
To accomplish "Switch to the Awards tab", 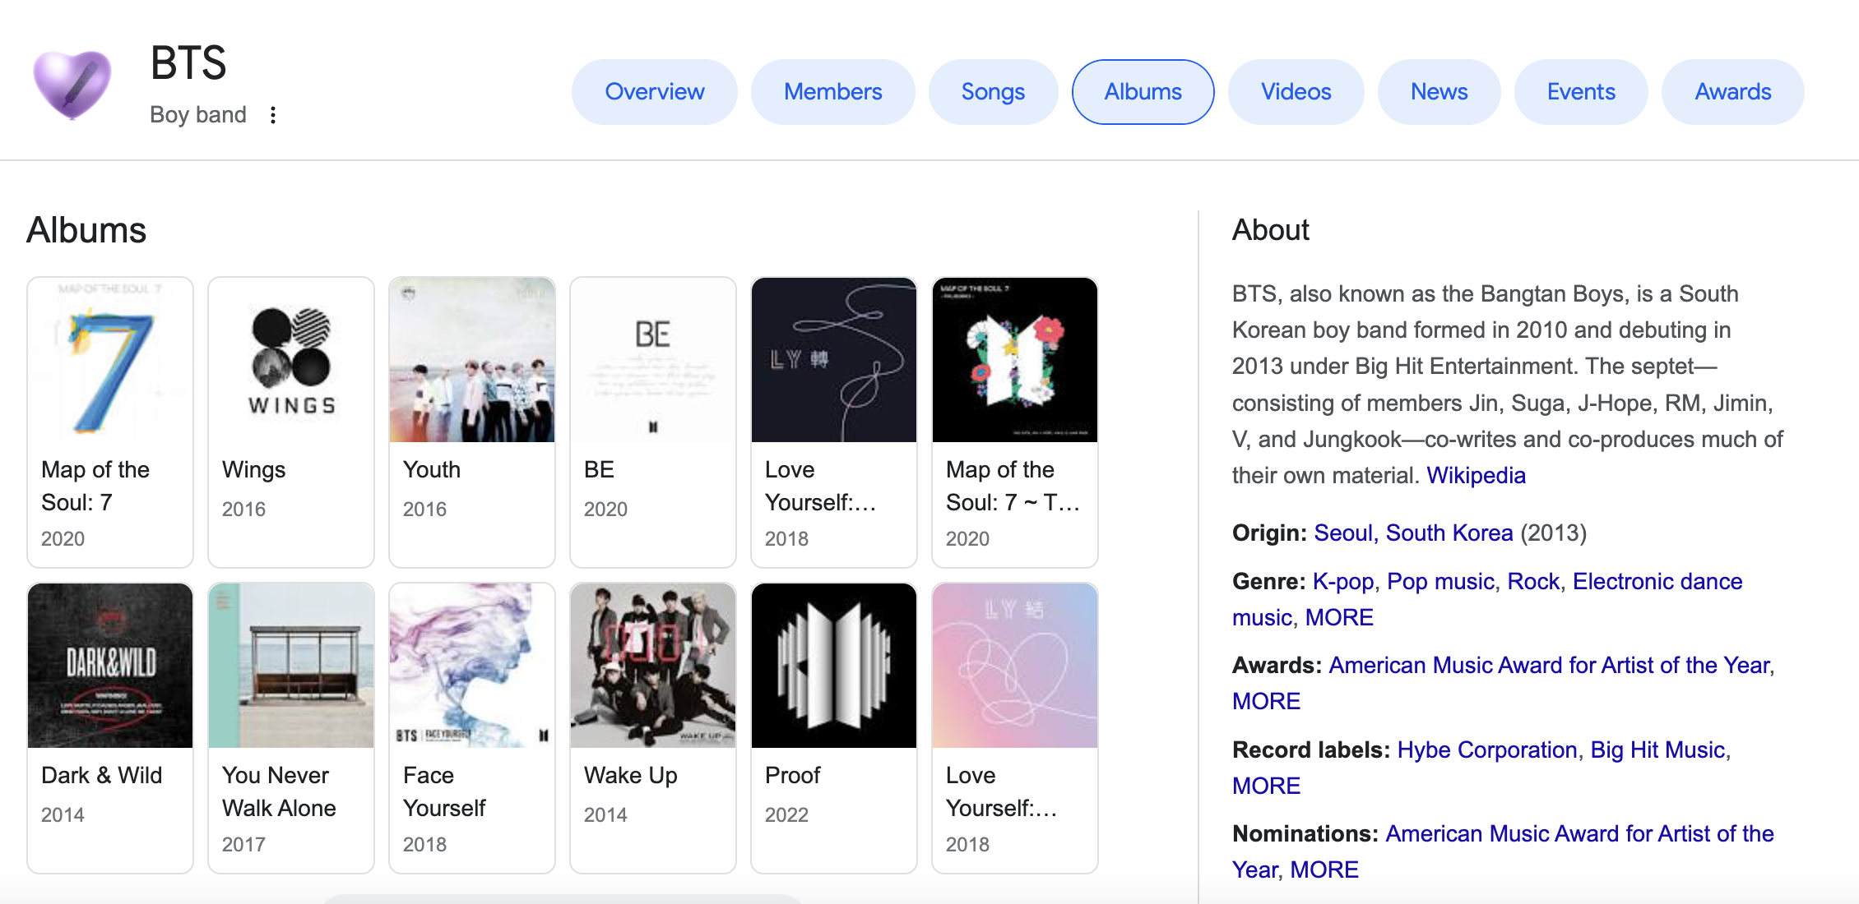I will coord(1732,91).
